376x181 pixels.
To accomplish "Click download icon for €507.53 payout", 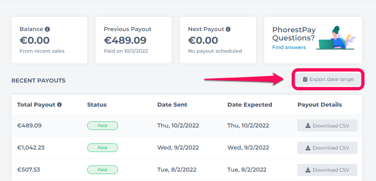I will click(x=308, y=170).
